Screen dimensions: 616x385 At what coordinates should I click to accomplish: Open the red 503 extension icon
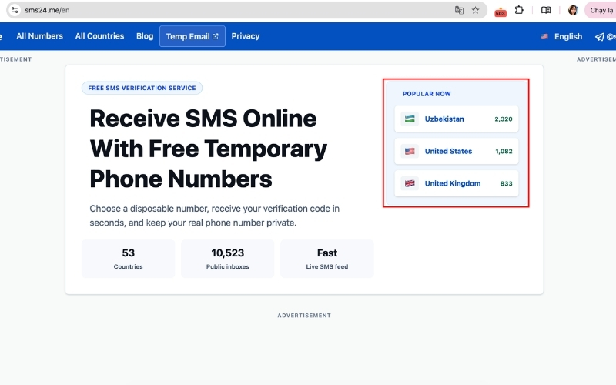point(500,12)
